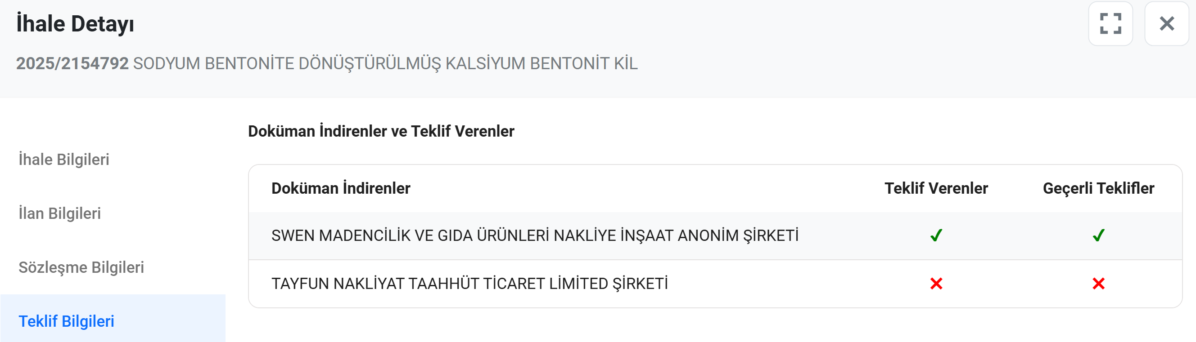
Task: Open the İhale Bilgileri tab
Action: (x=64, y=160)
